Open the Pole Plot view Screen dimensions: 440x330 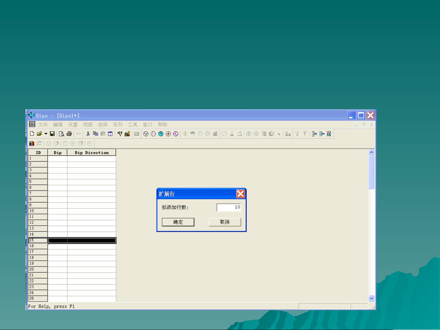(146, 134)
